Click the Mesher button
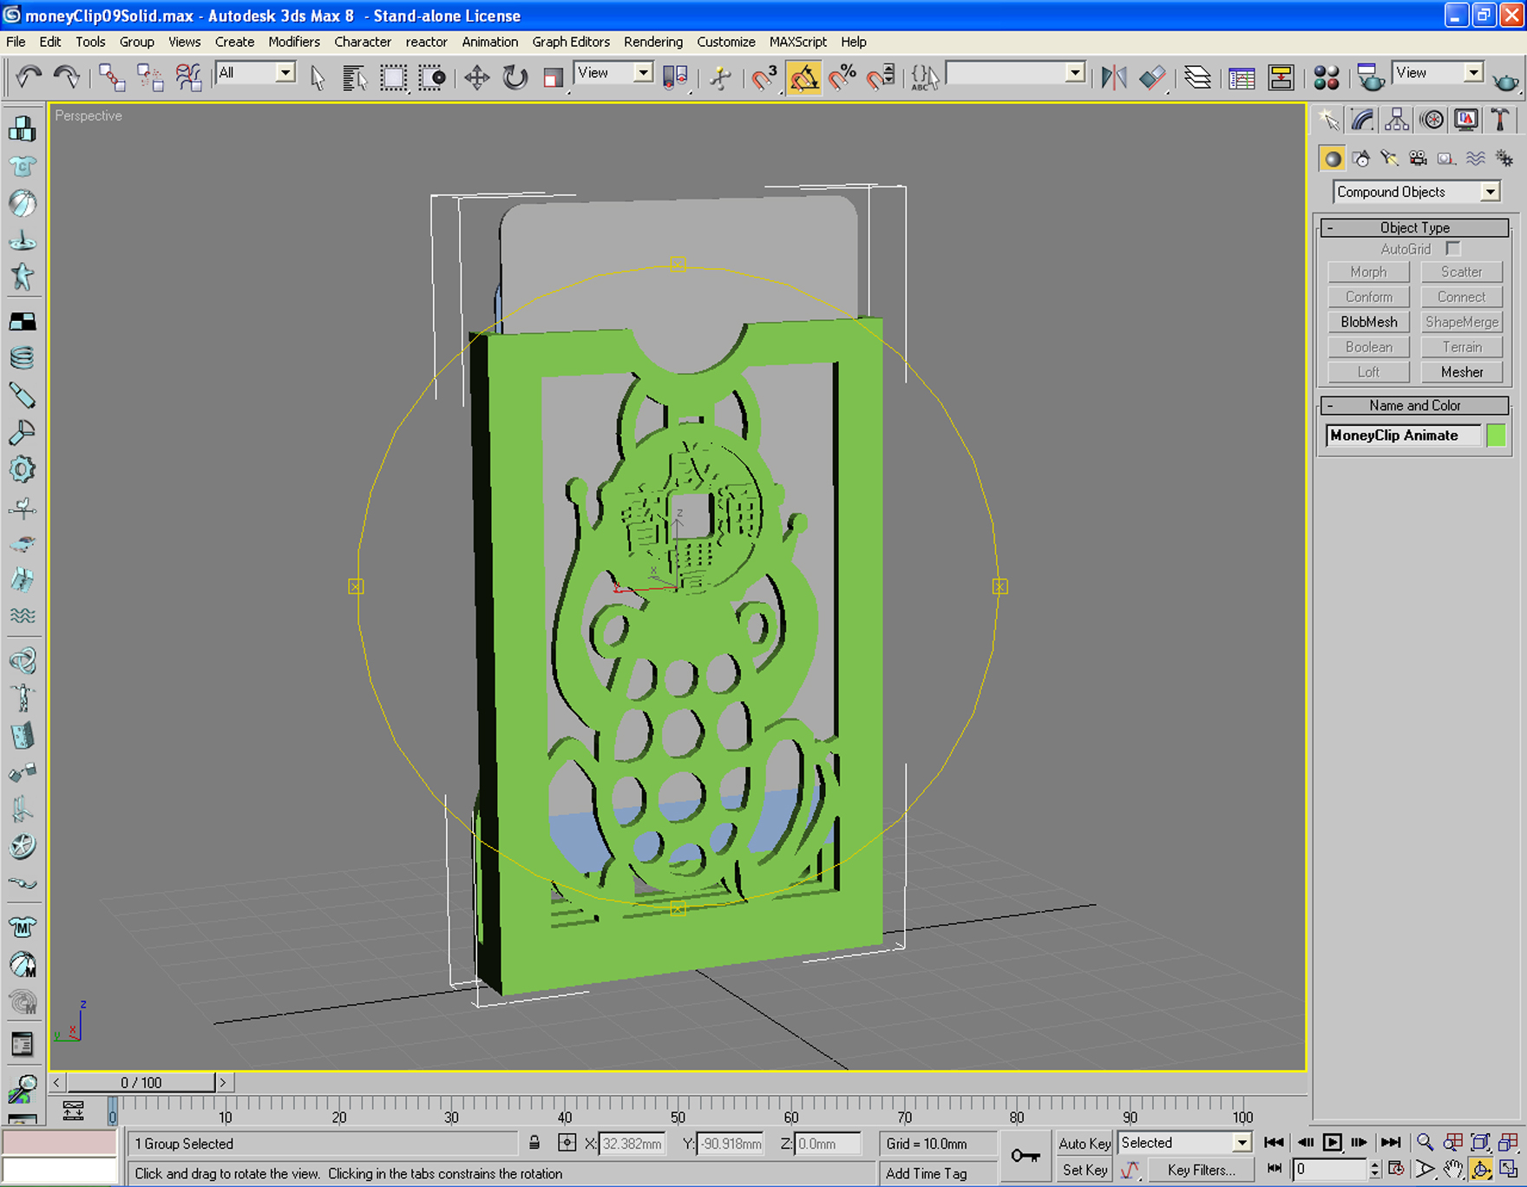This screenshot has width=1527, height=1187. [x=1462, y=372]
